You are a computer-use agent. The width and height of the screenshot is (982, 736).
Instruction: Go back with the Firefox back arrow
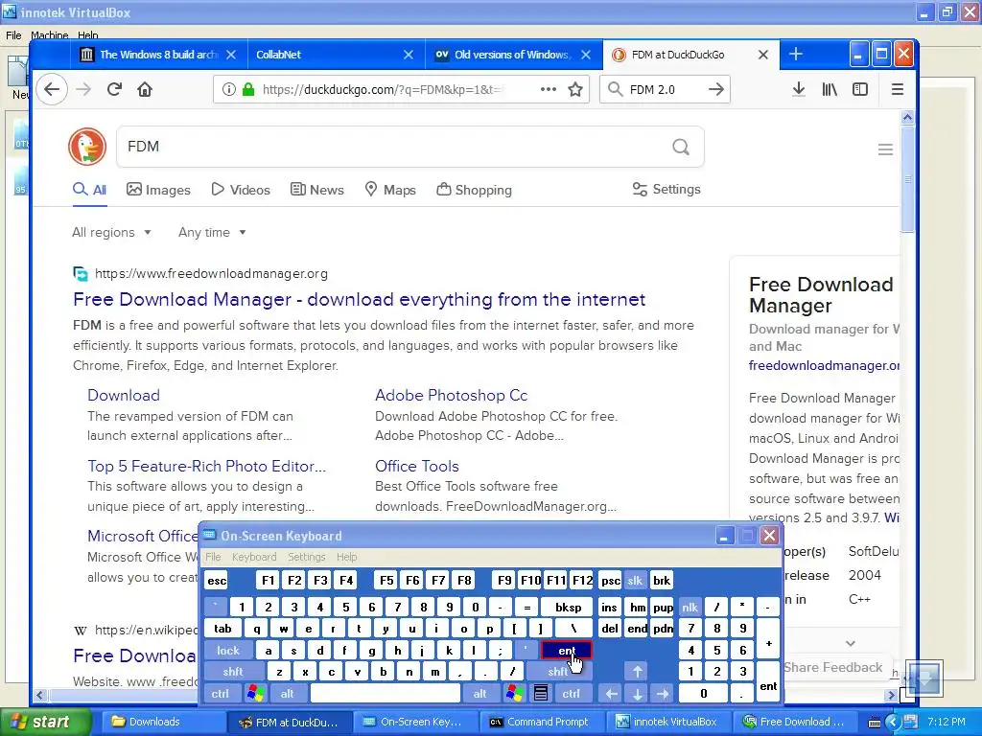pos(52,89)
